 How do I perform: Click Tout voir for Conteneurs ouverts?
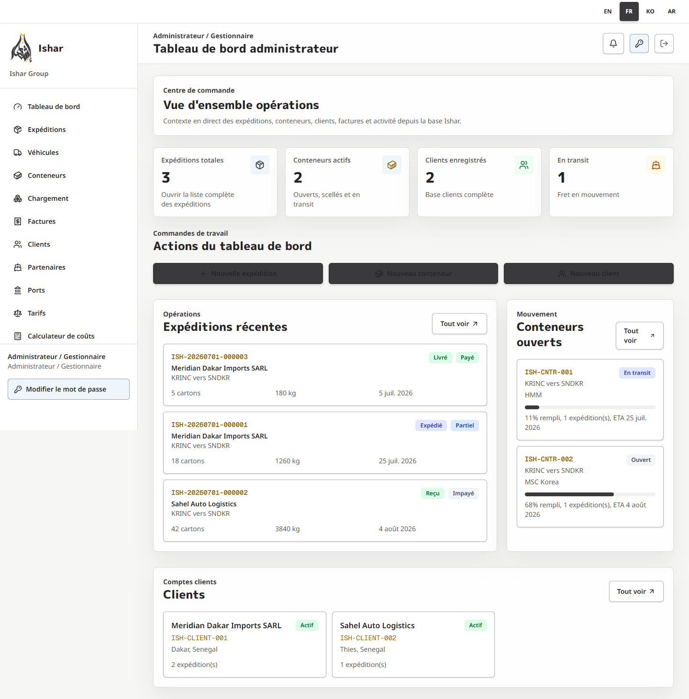pyautogui.click(x=639, y=336)
